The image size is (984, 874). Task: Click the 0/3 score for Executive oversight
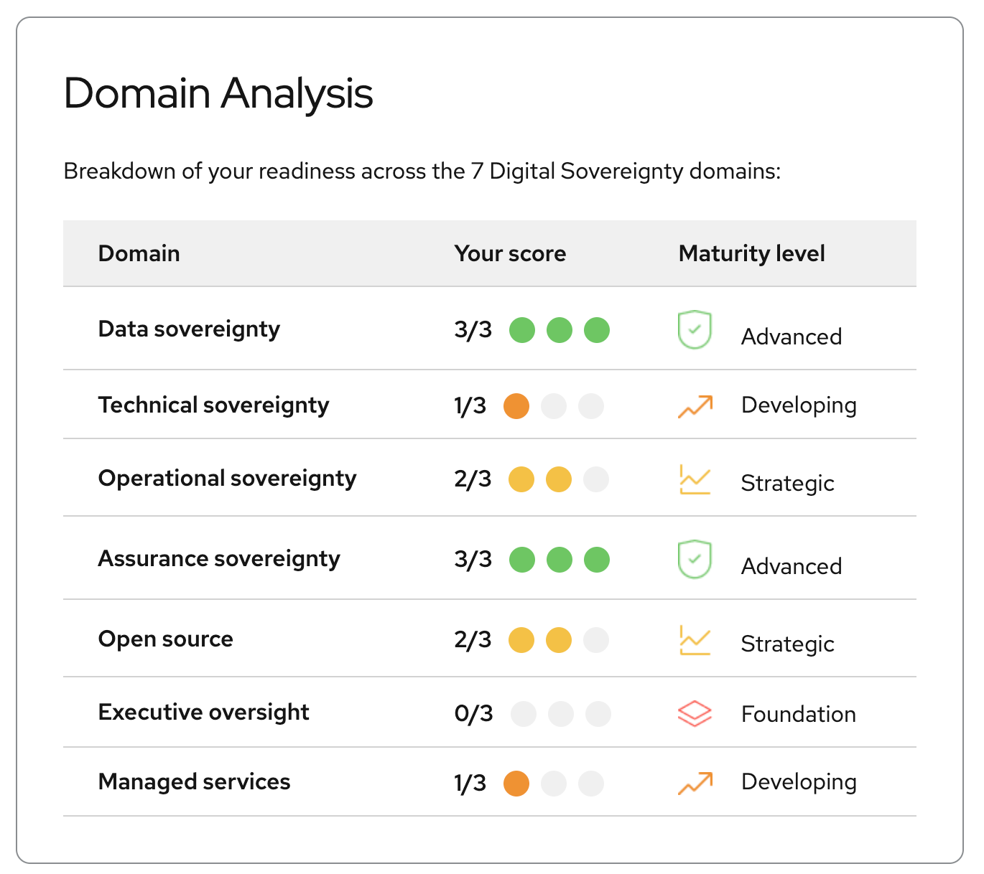coord(473,713)
